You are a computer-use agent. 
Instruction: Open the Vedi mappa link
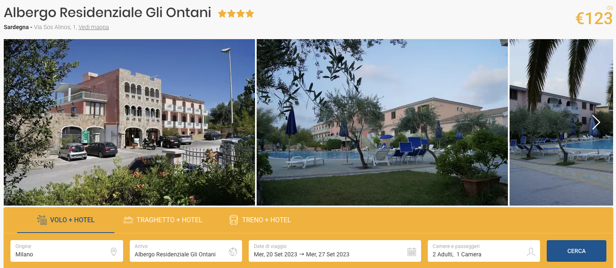tap(93, 27)
